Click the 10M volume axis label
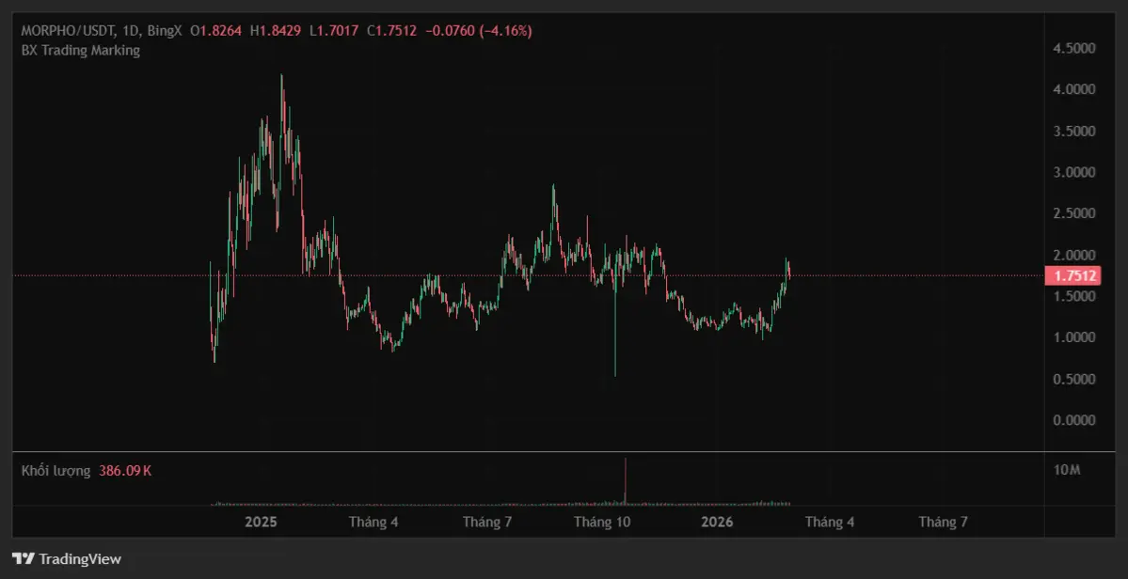1128x579 pixels. click(1068, 469)
